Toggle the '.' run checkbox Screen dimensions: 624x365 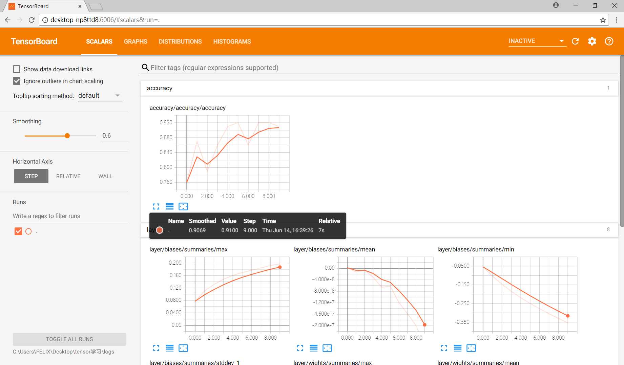(18, 231)
